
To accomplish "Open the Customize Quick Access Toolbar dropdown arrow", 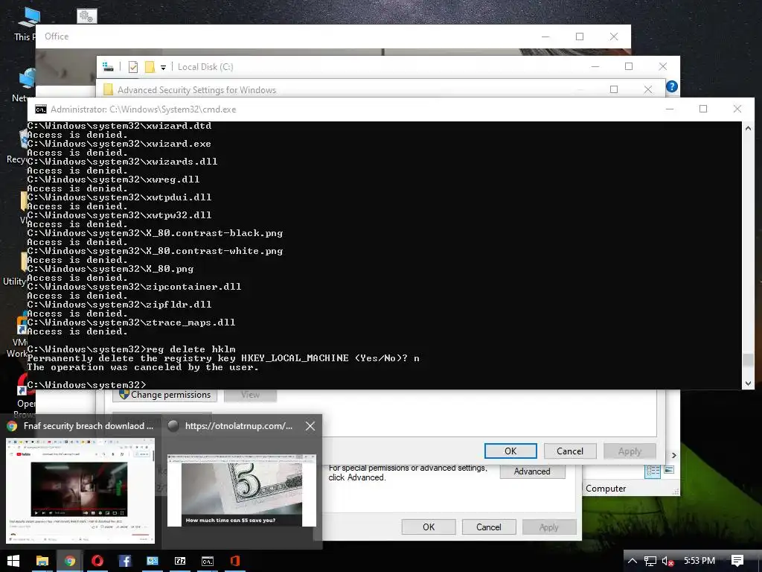I will (163, 68).
